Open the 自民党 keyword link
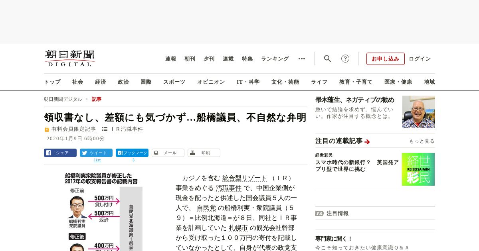This screenshot has width=479, height=251. pyautogui.click(x=206, y=208)
